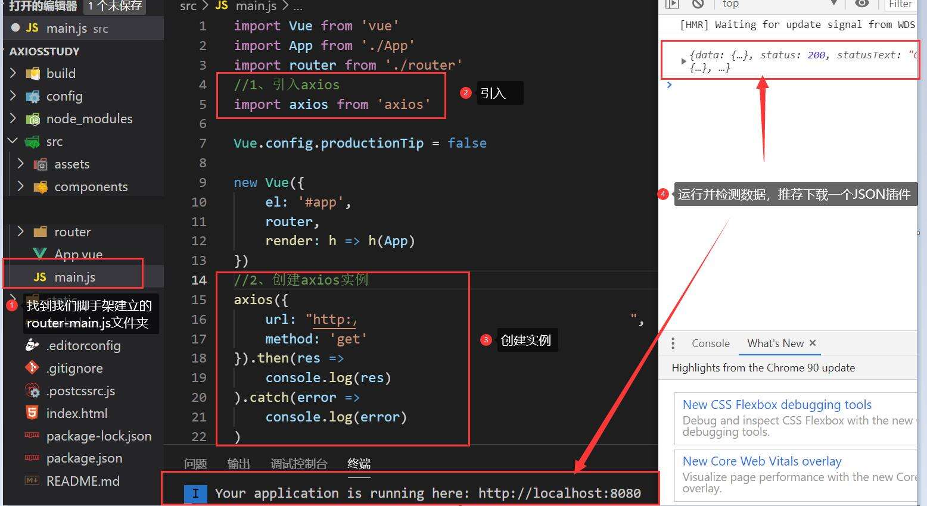Screen dimensions: 927x506
Task: Click the assets folder icon
Action: click(x=41, y=164)
